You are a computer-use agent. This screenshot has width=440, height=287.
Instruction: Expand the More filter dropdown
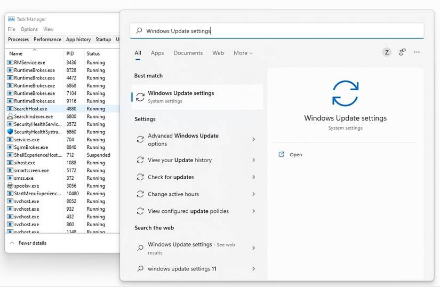[243, 53]
